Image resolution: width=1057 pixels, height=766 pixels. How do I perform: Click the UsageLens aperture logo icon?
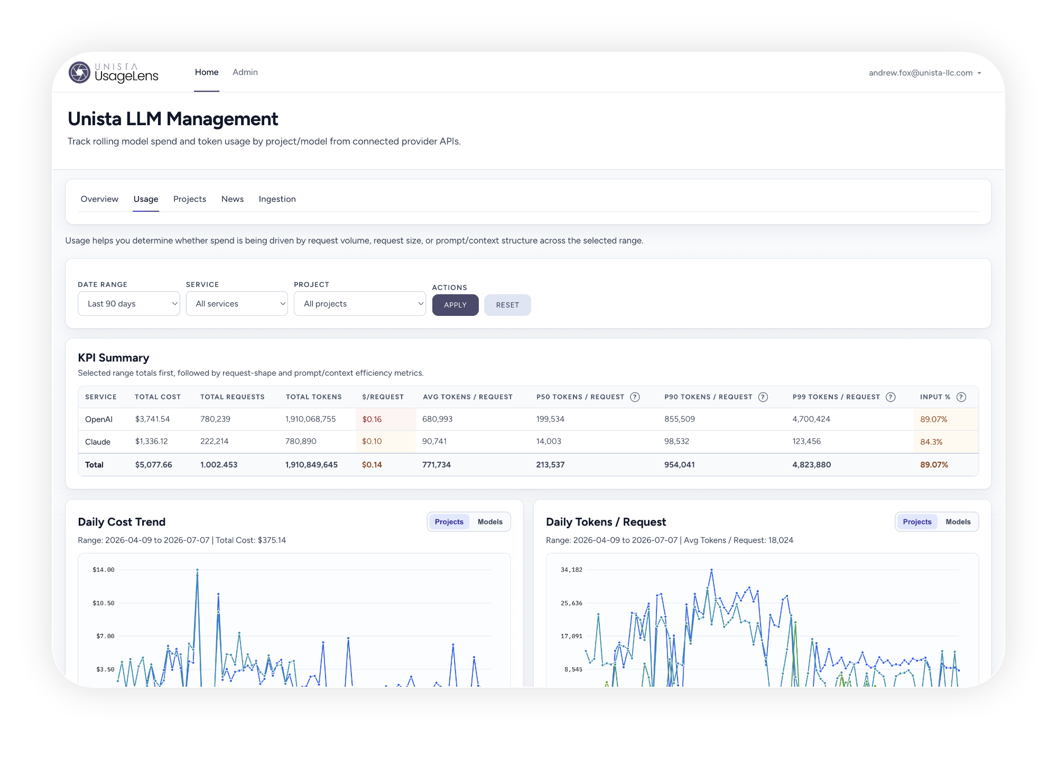80,72
